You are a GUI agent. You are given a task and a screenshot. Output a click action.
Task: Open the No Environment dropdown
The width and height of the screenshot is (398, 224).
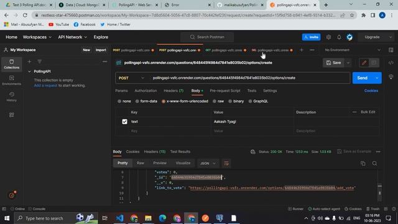(353, 50)
